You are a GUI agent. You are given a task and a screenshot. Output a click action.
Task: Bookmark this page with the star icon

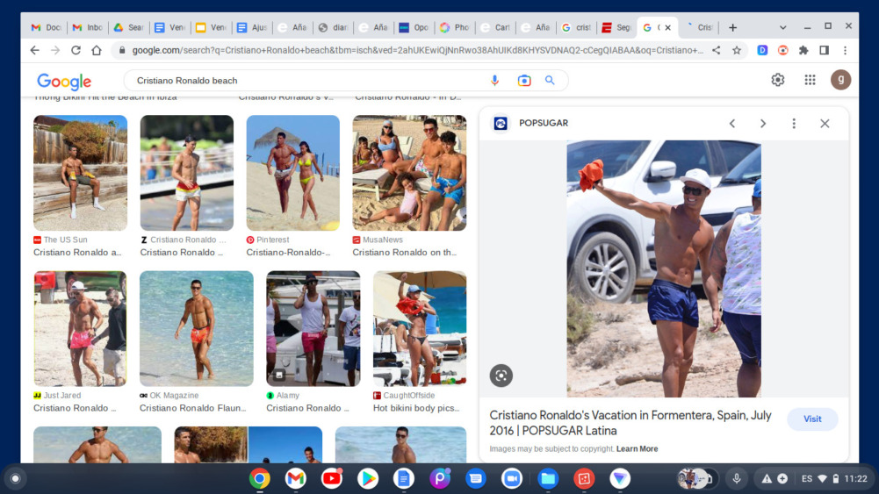737,50
